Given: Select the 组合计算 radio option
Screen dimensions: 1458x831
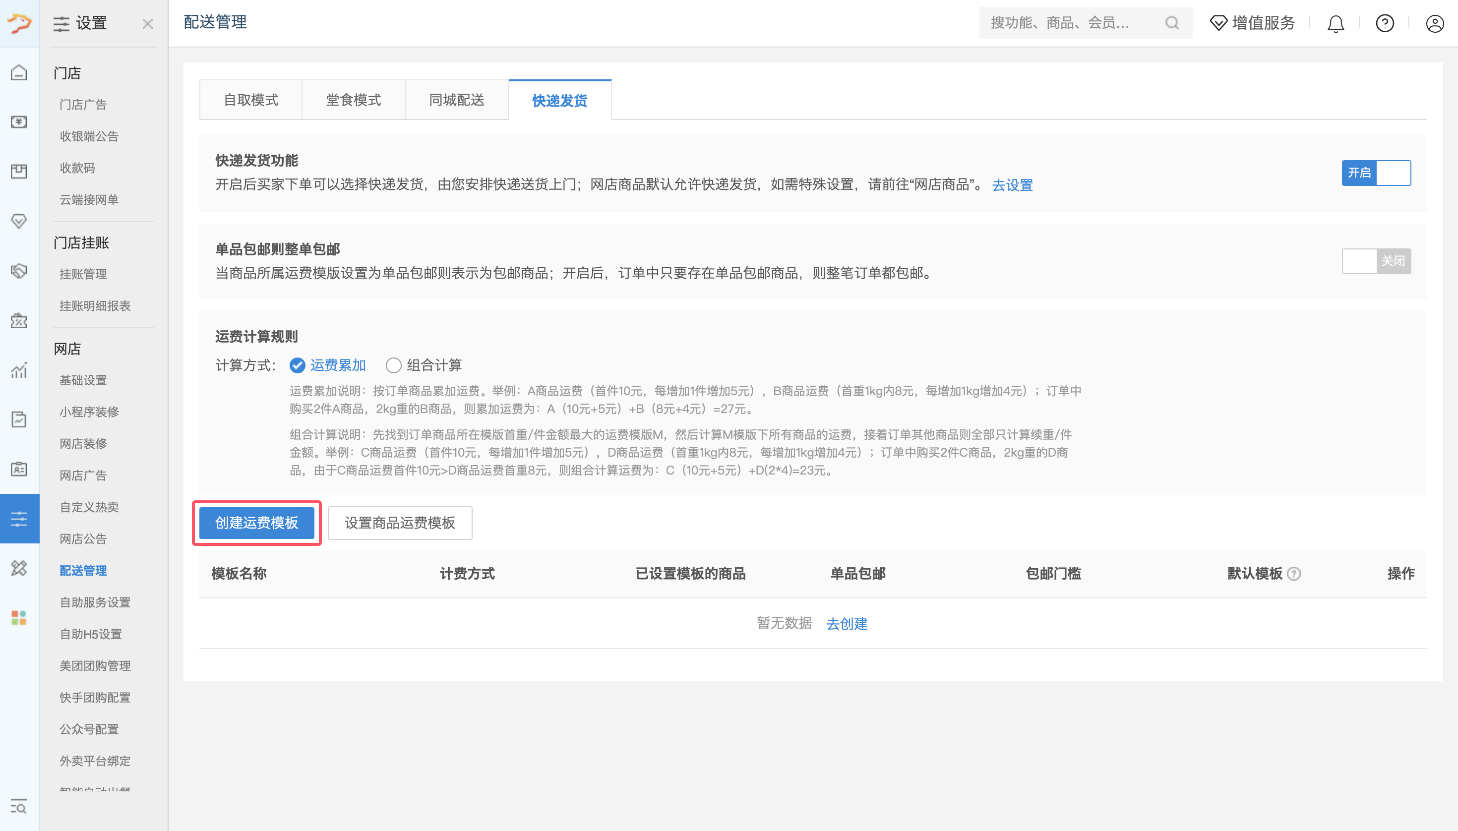Looking at the screenshot, I should 393,365.
